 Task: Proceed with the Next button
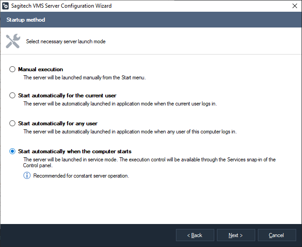point(236,235)
